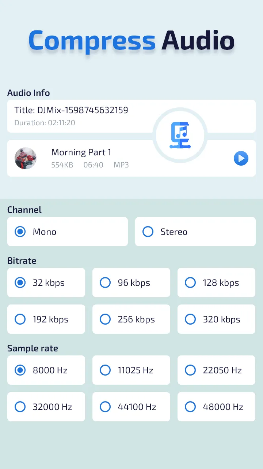Click the Morning Part 1 track name
263x469 pixels.
click(x=81, y=152)
